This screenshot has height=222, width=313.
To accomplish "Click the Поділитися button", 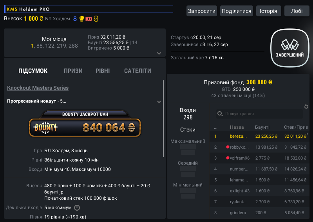I will [237, 11].
